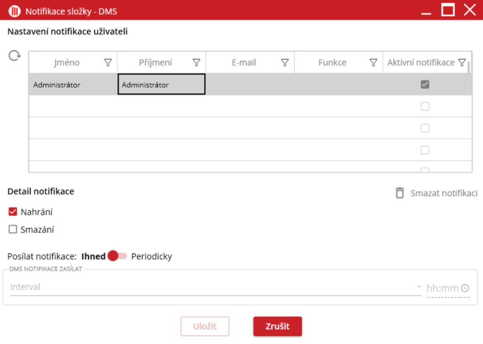Toggle the Ihned/Periodicky notification switch
Viewport: 483px width, 344px height.
[117, 256]
